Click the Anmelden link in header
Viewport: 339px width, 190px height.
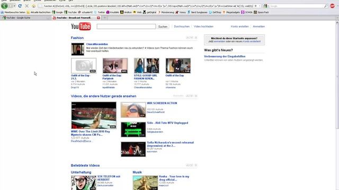(259, 26)
